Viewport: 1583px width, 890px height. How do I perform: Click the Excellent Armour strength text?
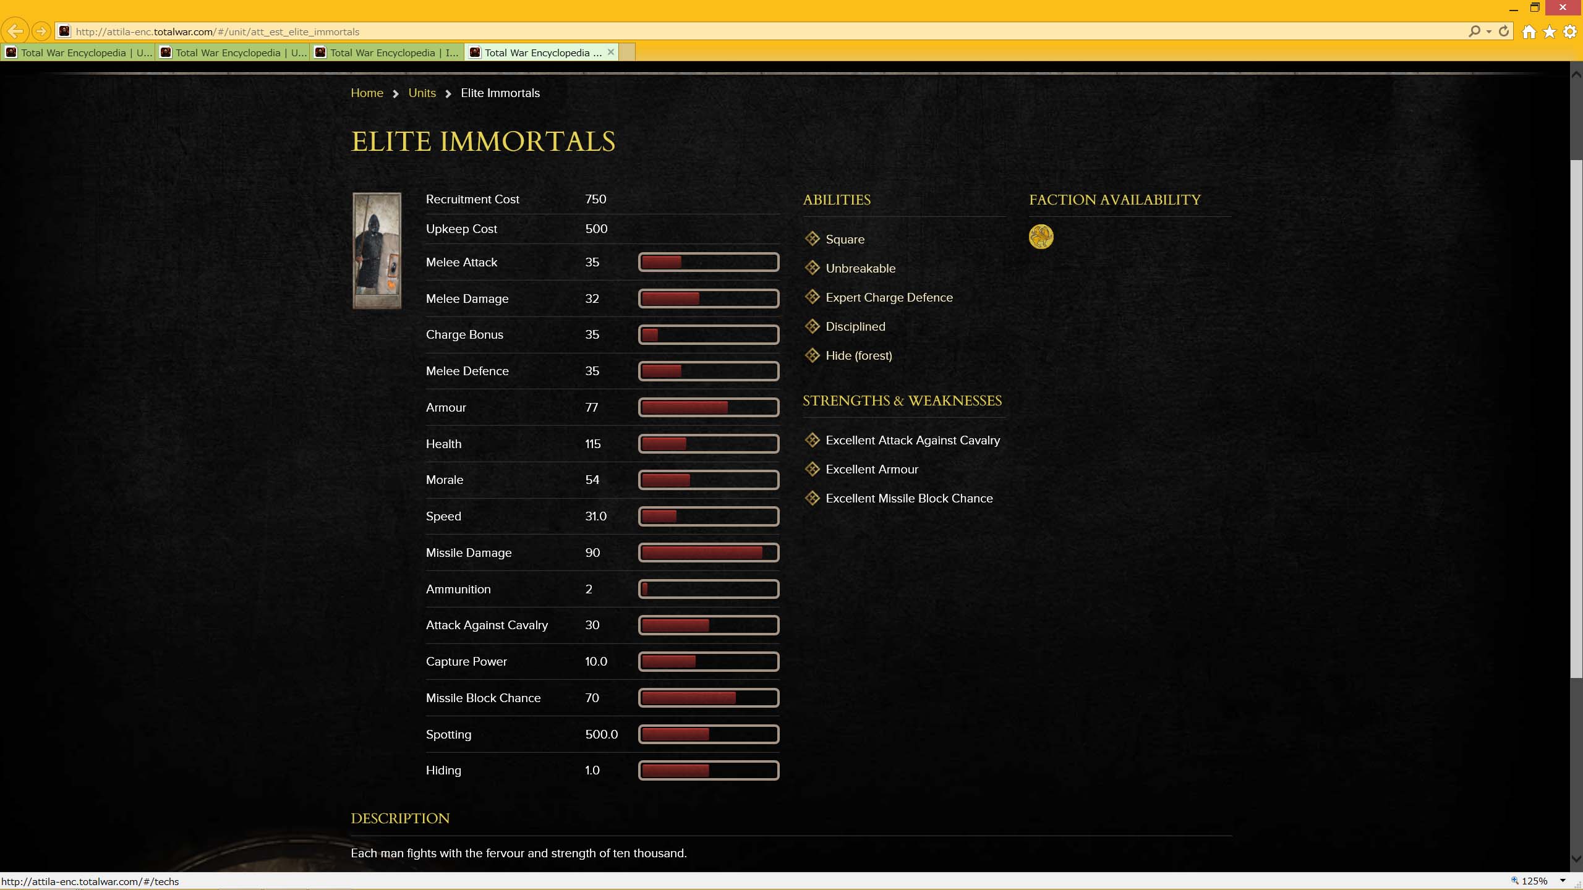872,469
